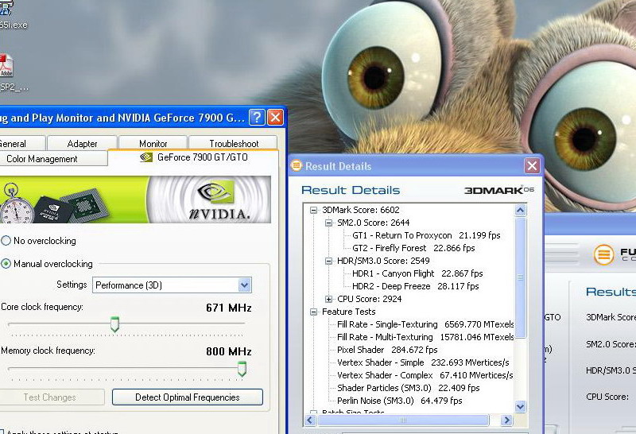Click the results scroll down arrow
The image size is (636, 434).
pos(521,406)
